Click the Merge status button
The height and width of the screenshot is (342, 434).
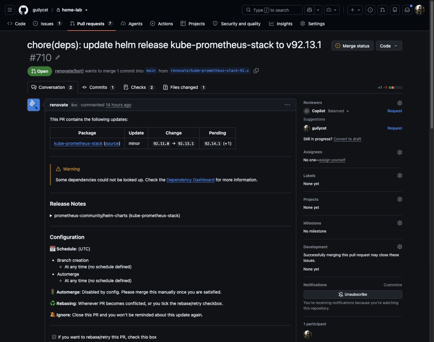coord(352,46)
